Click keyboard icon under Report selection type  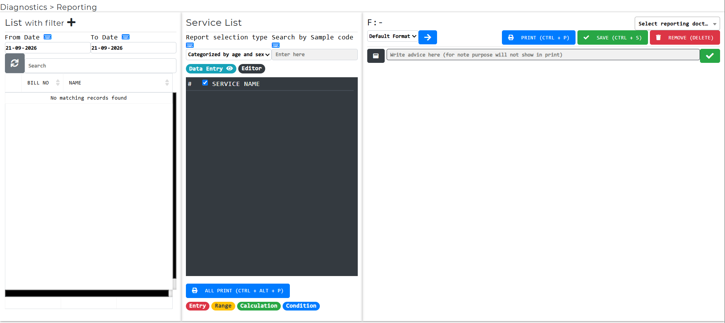(x=190, y=45)
